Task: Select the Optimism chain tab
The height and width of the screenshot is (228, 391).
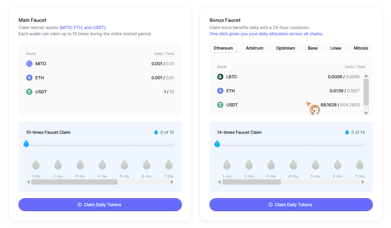Action: coord(285,48)
